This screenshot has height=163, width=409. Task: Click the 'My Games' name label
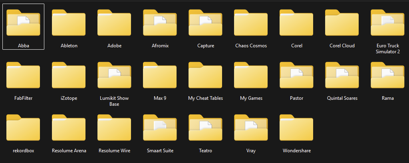click(x=251, y=98)
